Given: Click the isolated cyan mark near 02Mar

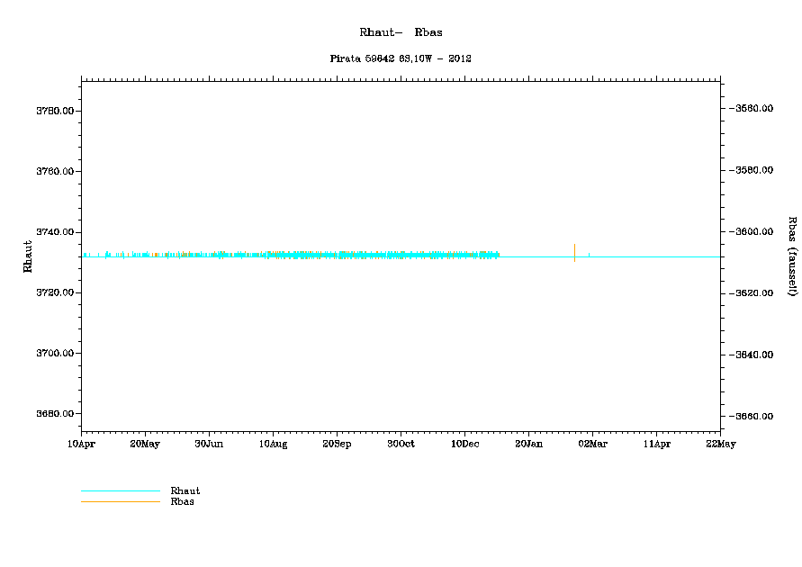Looking at the screenshot, I should [590, 255].
